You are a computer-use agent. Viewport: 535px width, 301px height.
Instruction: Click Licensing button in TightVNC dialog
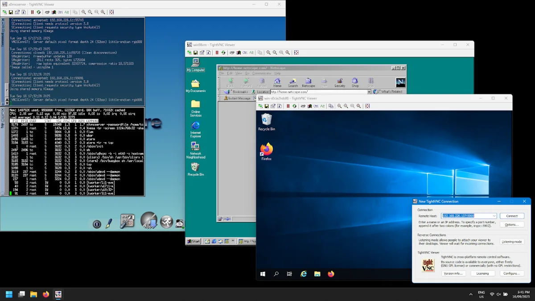click(482, 273)
